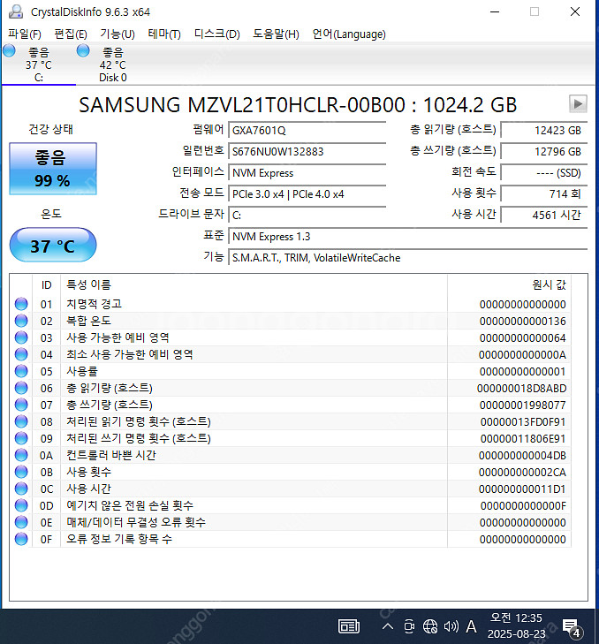599x644 pixels.
Task: Click the firmware field GXA7601Q
Action: [307, 130]
